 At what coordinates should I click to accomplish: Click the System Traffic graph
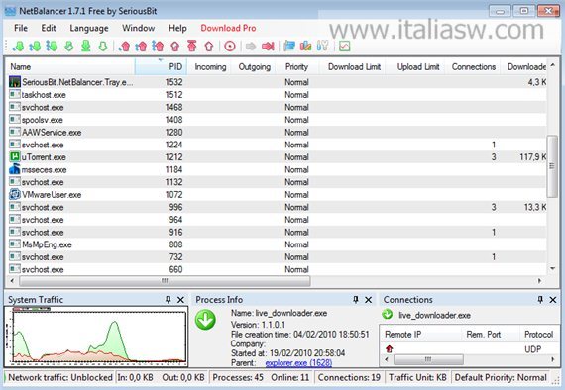click(x=96, y=336)
